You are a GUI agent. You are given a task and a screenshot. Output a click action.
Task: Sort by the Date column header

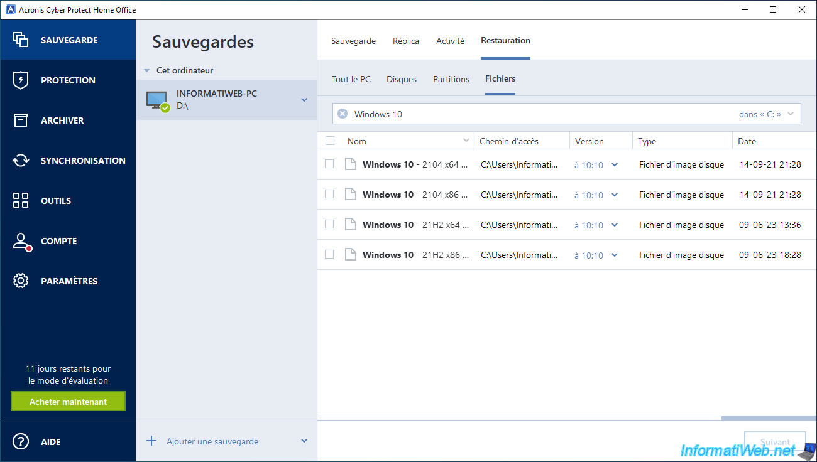775,141
